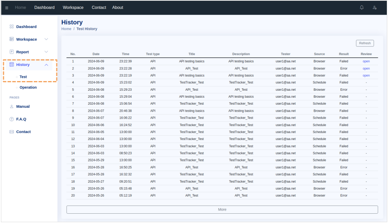Screen dimensions: 388x223
Task: Select Operation under History in sidebar
Action: pyautogui.click(x=28, y=88)
